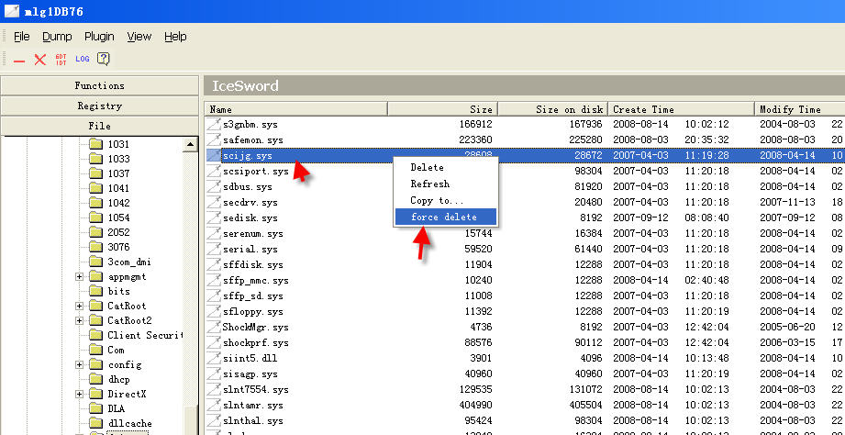Open the File menu

point(21,37)
